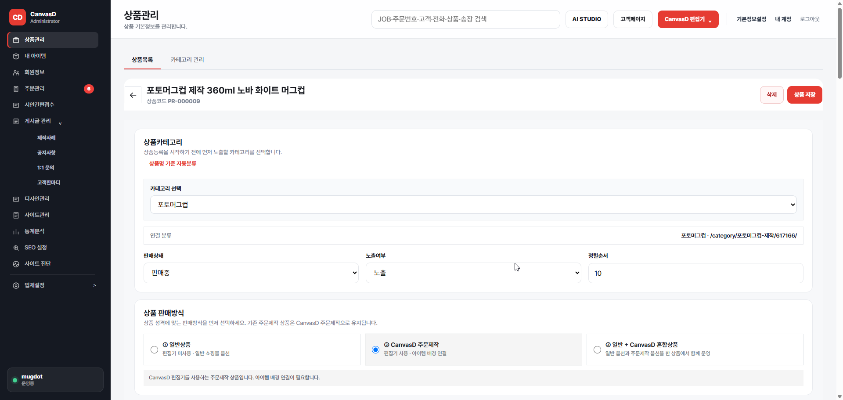Click the 사이트 진단 gauge icon

(16, 264)
